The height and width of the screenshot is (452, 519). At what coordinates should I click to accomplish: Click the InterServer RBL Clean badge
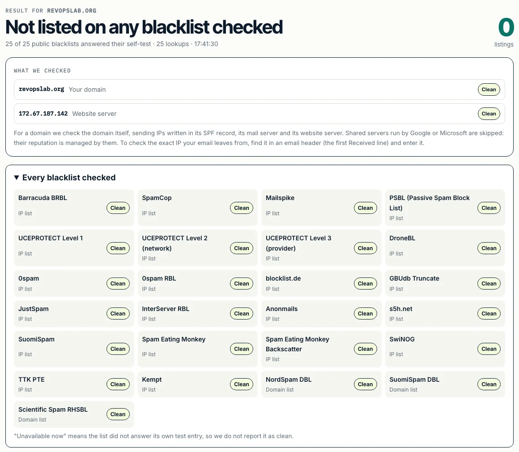(x=241, y=314)
